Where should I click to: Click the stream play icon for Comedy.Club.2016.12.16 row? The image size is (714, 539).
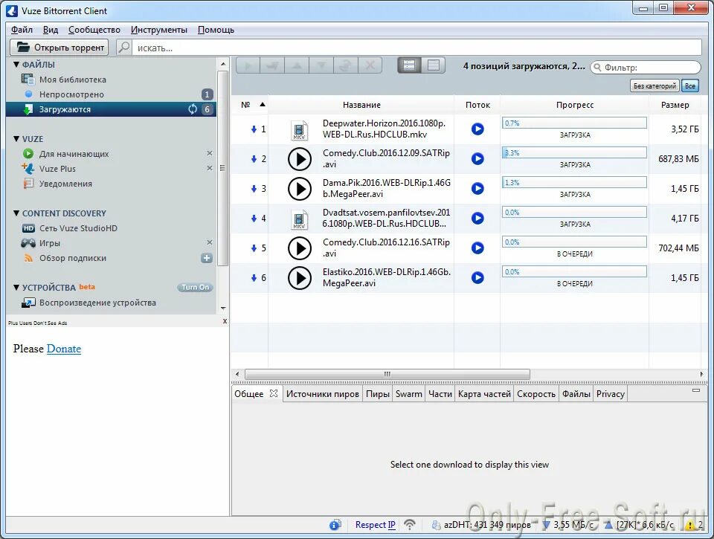tap(477, 248)
